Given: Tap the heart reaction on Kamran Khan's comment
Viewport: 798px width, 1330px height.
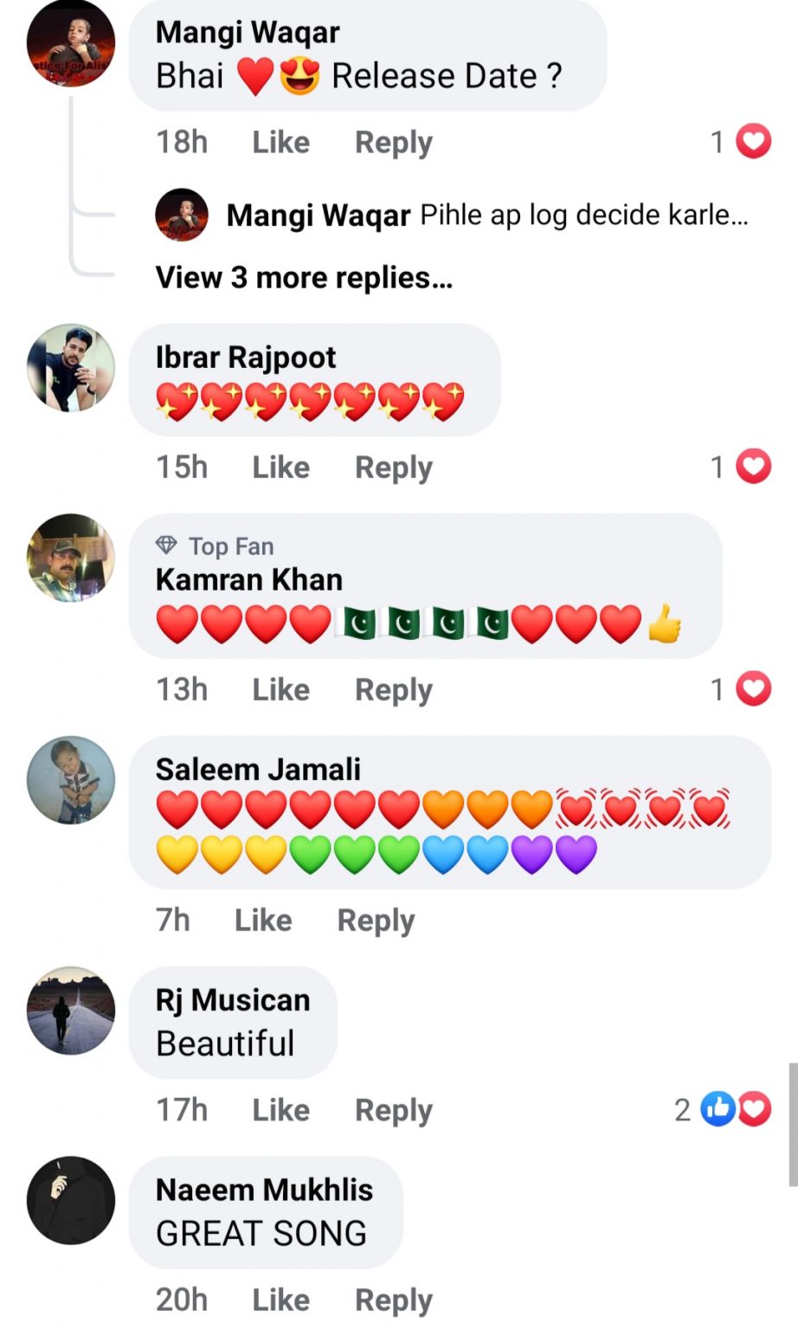Looking at the screenshot, I should tap(754, 689).
